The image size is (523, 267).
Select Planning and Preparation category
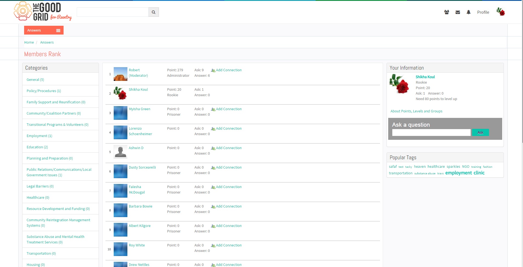(x=50, y=158)
